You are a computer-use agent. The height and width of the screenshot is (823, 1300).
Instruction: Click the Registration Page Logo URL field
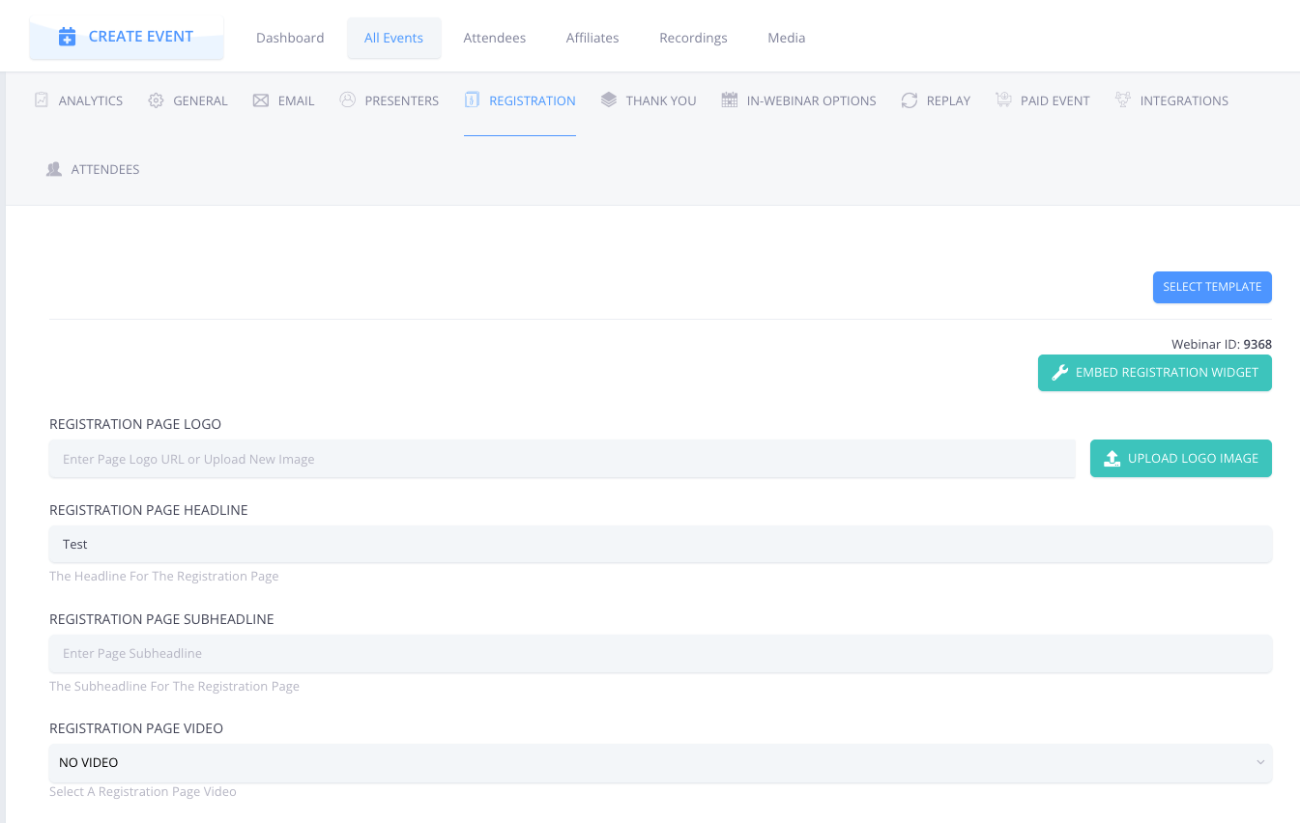pyautogui.click(x=563, y=459)
